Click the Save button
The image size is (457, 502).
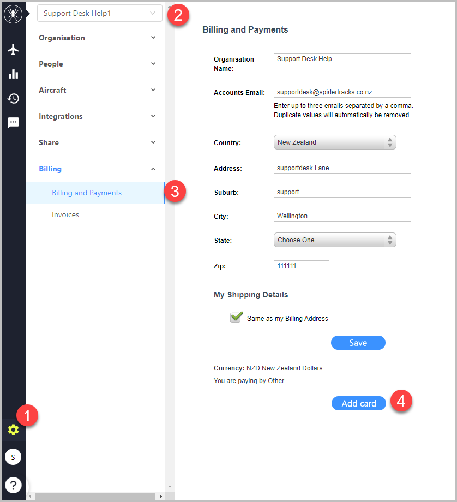point(358,343)
